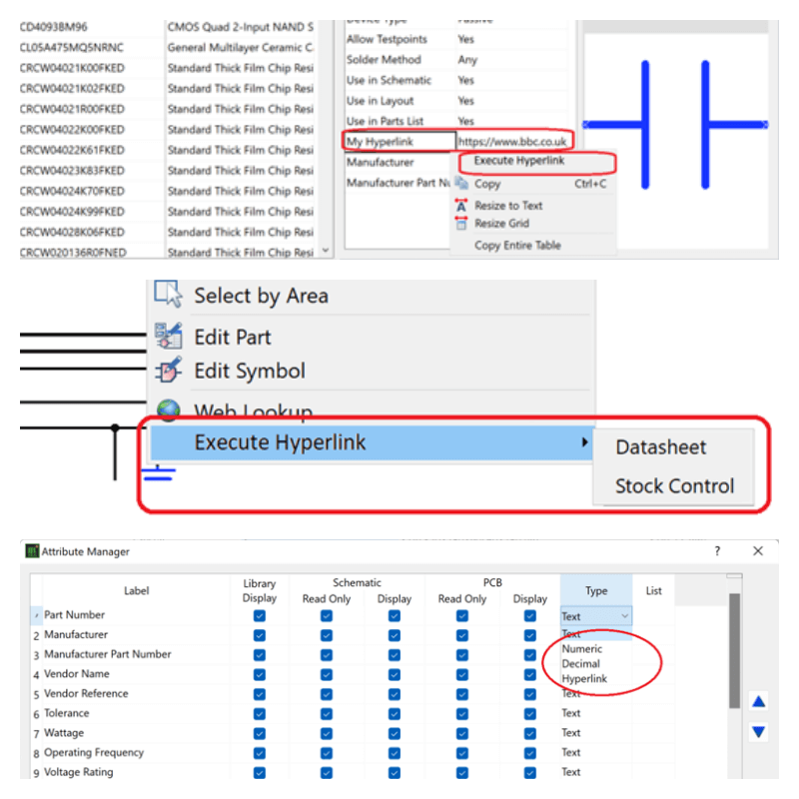Select Datasheet from the hyperlink submenu

tap(660, 447)
